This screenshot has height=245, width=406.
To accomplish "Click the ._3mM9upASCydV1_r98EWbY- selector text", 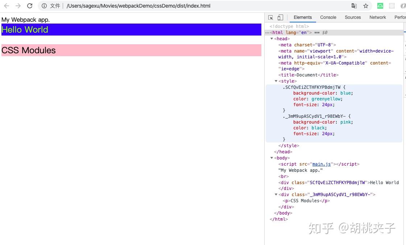I will click(x=314, y=116).
